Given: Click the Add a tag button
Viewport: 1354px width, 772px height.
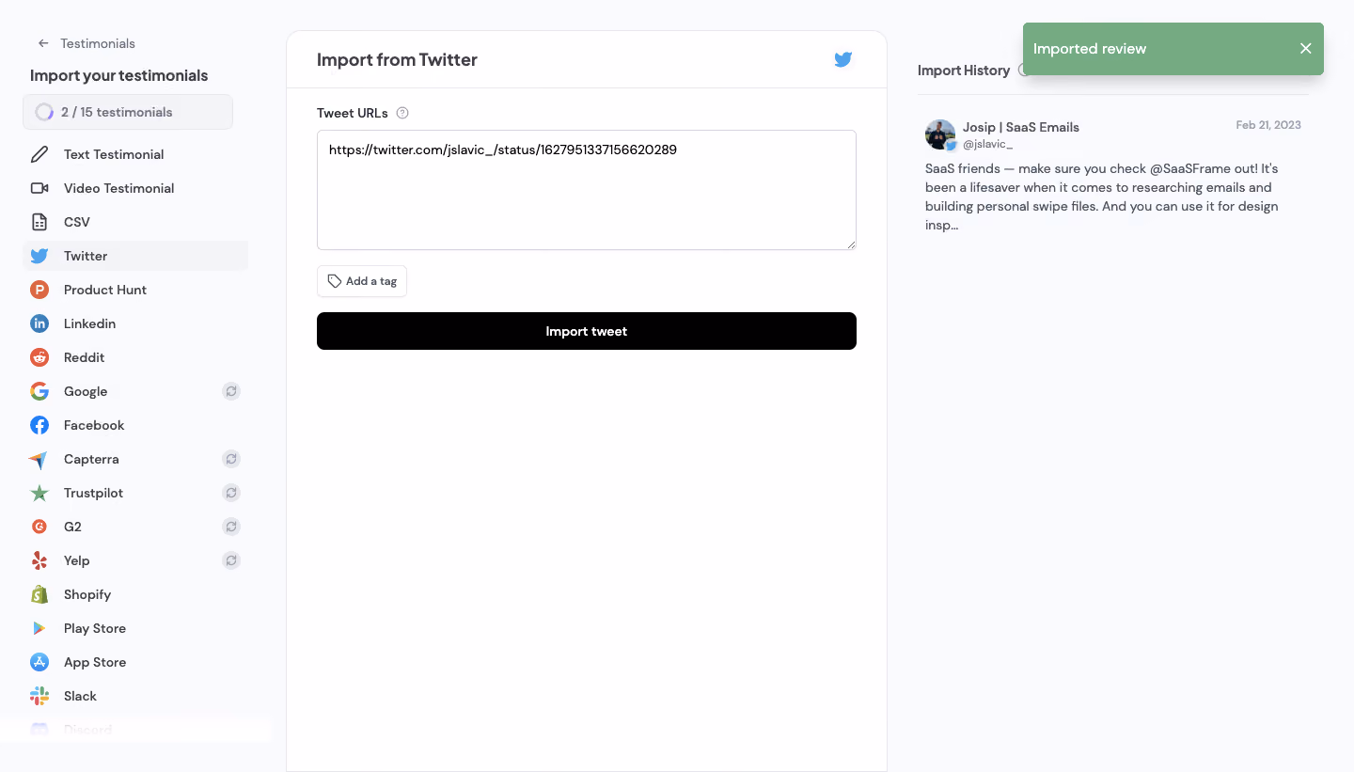Looking at the screenshot, I should coord(362,281).
